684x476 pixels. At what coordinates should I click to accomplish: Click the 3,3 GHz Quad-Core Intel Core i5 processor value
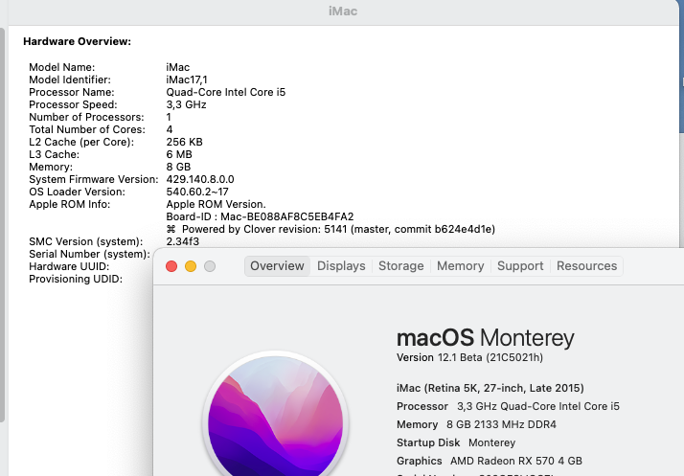tap(538, 407)
